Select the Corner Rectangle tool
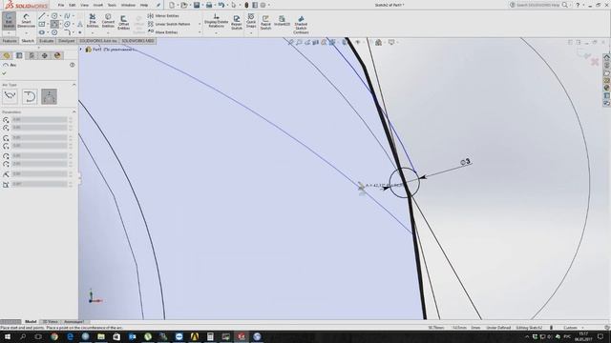 click(42, 24)
